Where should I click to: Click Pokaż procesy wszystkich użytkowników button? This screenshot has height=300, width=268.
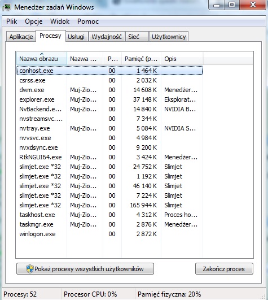[x=85, y=269]
